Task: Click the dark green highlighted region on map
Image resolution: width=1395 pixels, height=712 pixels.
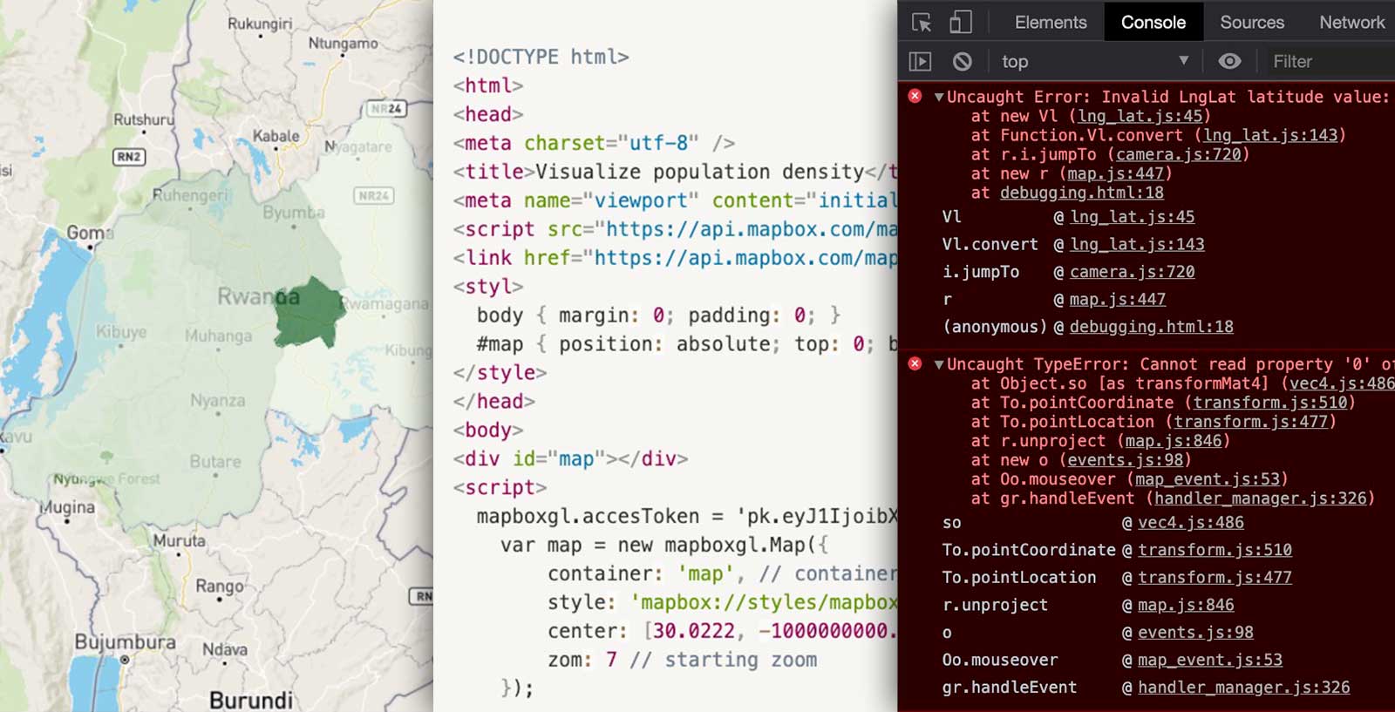Action: [309, 314]
